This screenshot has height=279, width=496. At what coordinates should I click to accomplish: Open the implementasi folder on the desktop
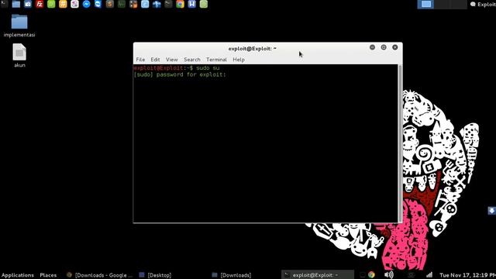click(x=19, y=26)
